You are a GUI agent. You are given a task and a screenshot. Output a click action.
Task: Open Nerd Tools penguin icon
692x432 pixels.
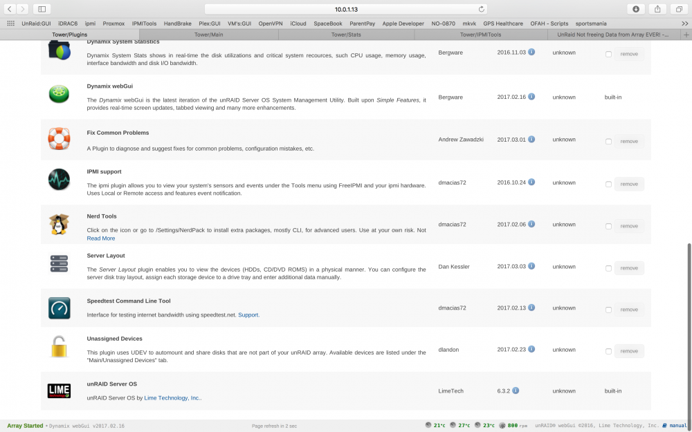click(59, 224)
